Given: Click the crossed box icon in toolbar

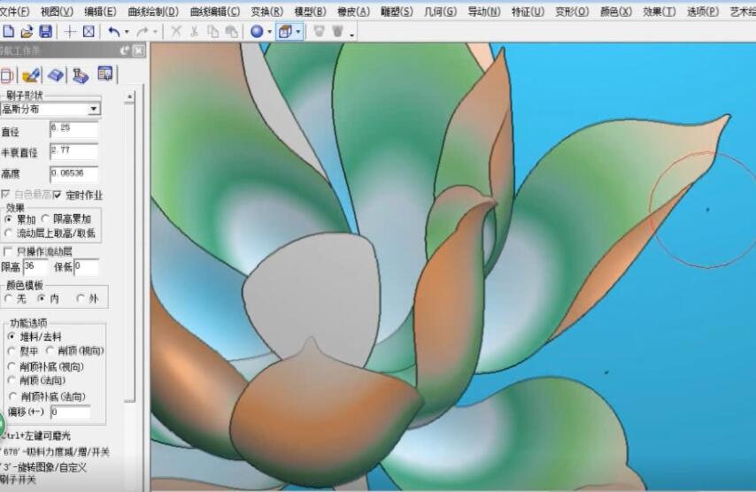Looking at the screenshot, I should click(x=89, y=31).
